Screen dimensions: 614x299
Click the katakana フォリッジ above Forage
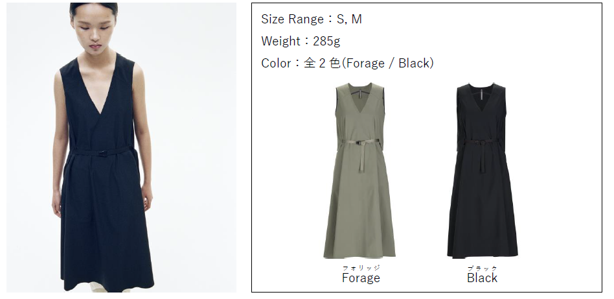[361, 268]
